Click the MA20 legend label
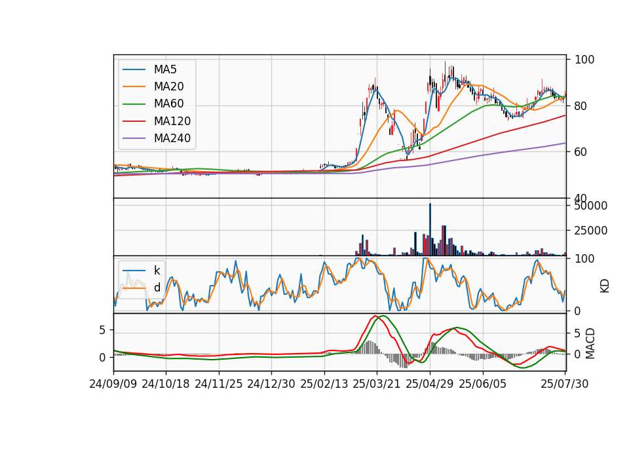The width and height of the screenshot is (629, 452). pyautogui.click(x=168, y=86)
